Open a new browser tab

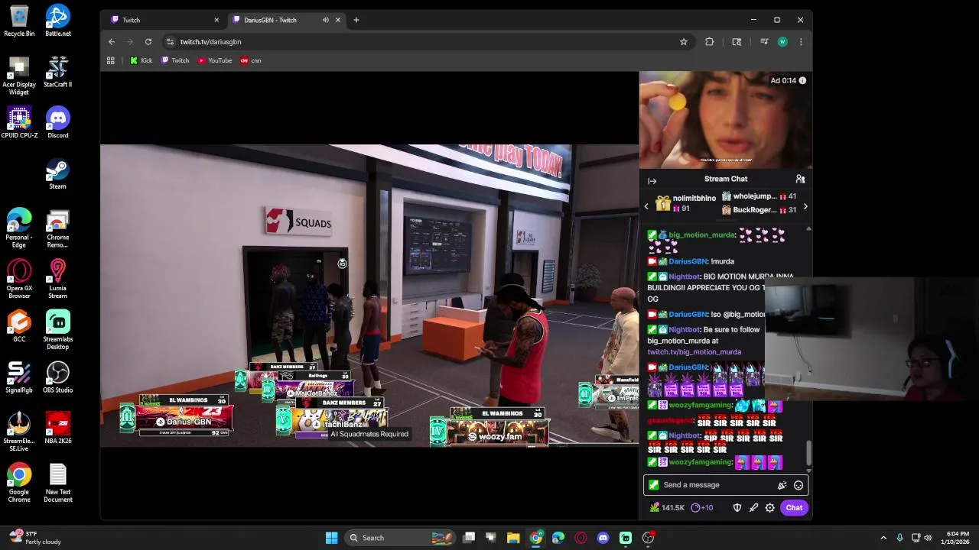point(356,20)
